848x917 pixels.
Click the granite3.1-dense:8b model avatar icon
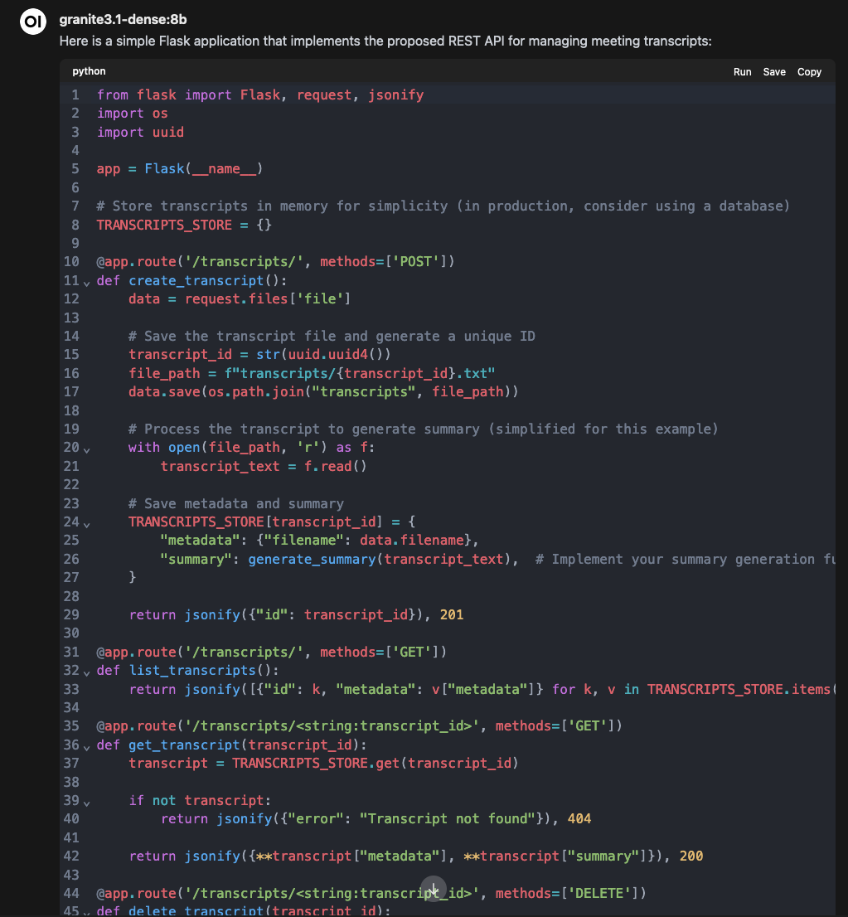tap(32, 22)
